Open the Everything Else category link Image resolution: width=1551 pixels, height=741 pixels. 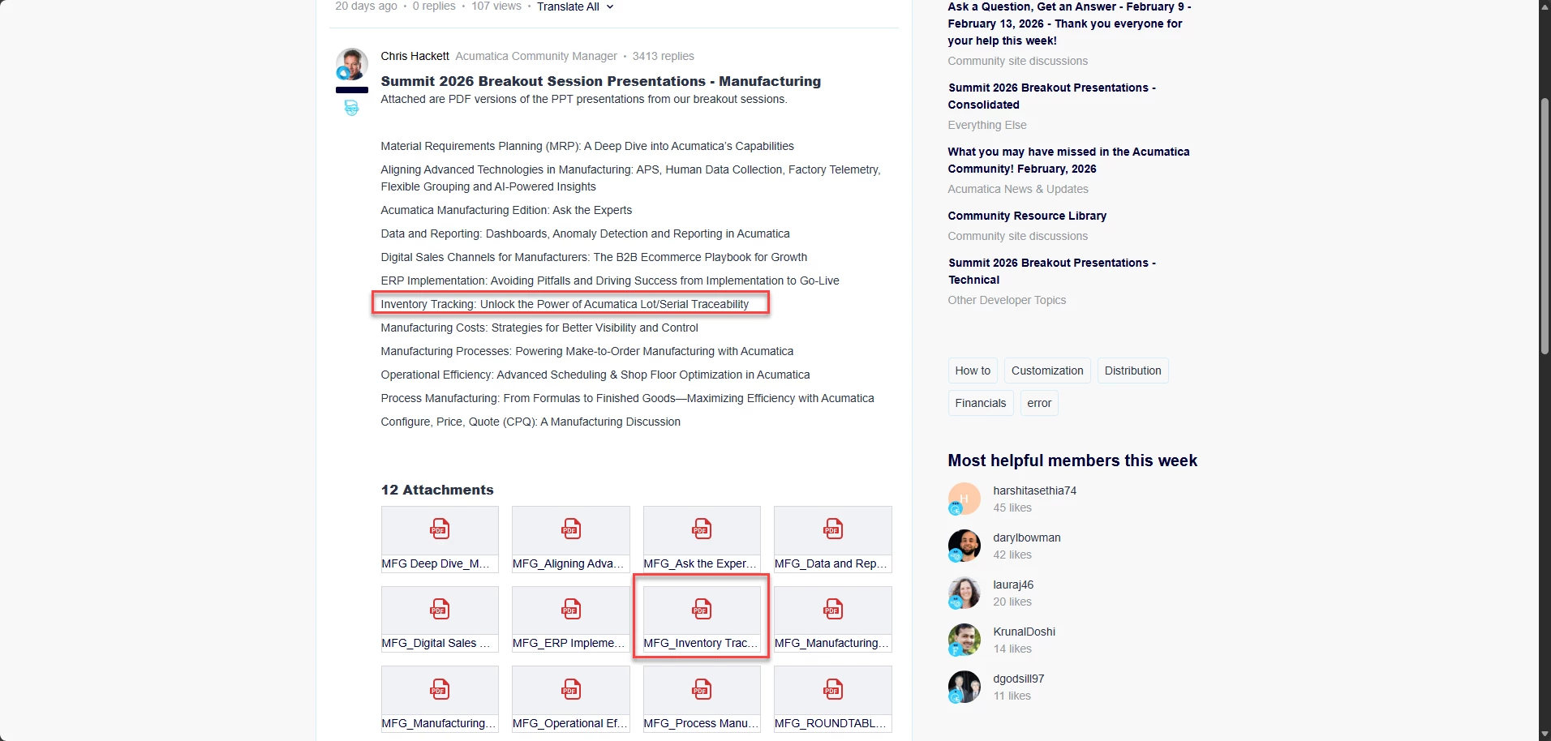987,125
